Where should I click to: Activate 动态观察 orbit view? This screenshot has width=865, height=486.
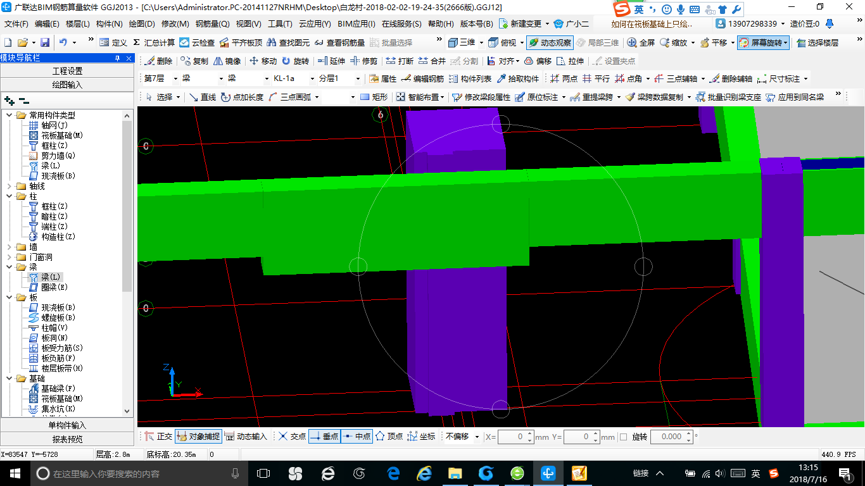pos(550,42)
